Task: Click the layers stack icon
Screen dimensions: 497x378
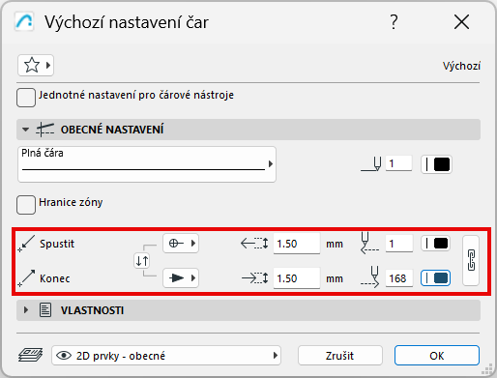Action: pyautogui.click(x=31, y=355)
